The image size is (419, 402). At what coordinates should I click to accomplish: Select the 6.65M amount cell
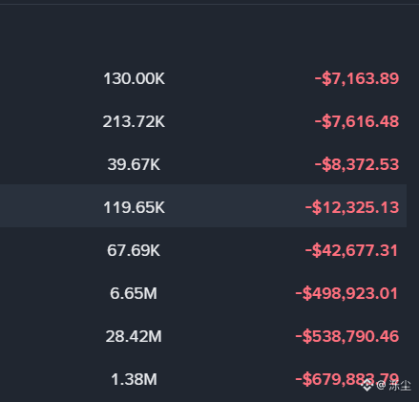(134, 293)
